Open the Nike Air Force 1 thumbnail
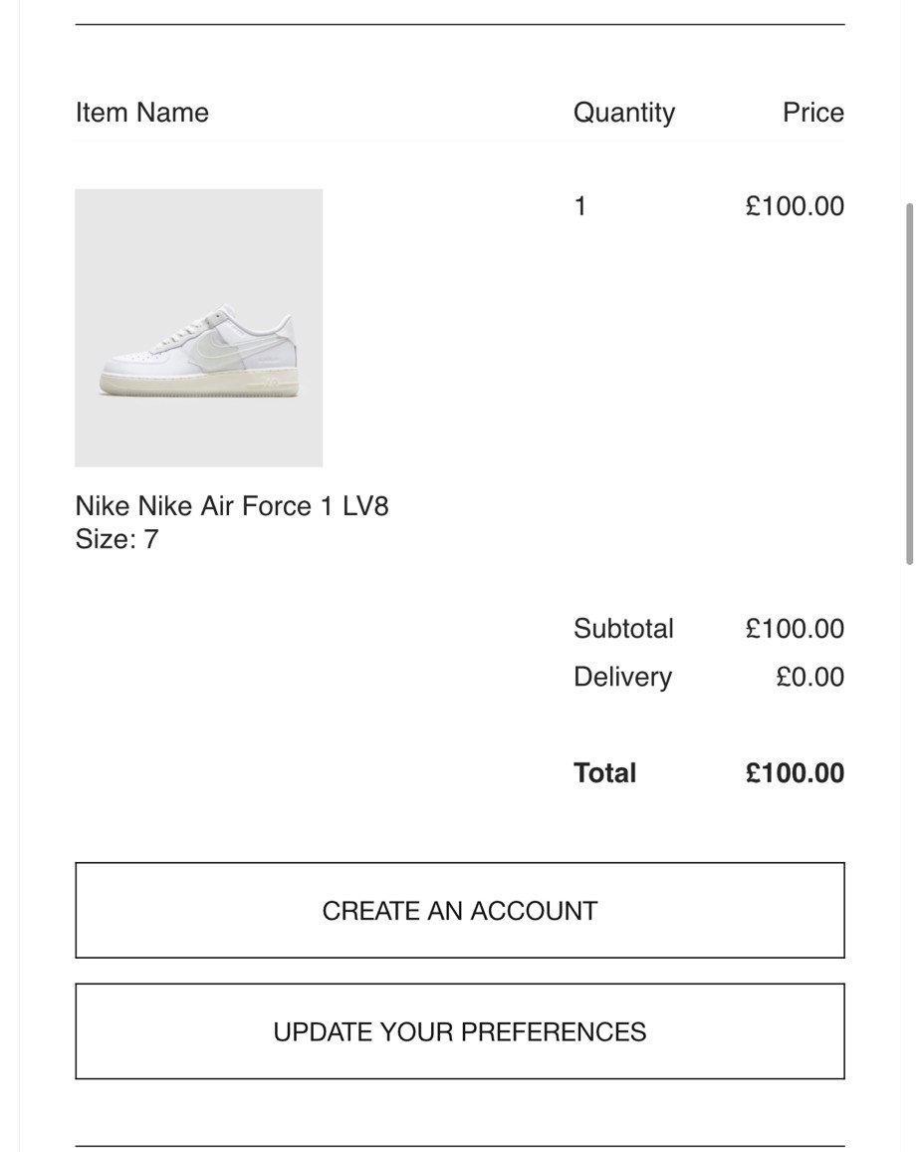The image size is (920, 1152). coord(199,328)
